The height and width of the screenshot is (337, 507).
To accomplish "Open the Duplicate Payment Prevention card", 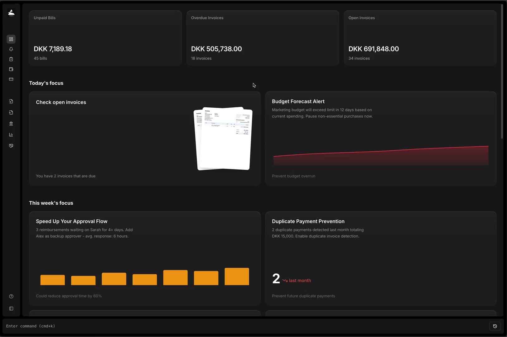I will 381,258.
